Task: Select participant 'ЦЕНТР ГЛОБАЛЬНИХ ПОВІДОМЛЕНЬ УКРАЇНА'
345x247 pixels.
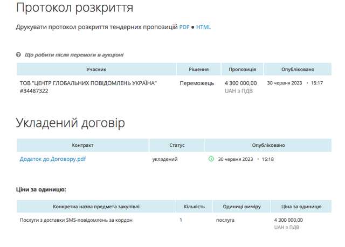Action: pos(88,83)
